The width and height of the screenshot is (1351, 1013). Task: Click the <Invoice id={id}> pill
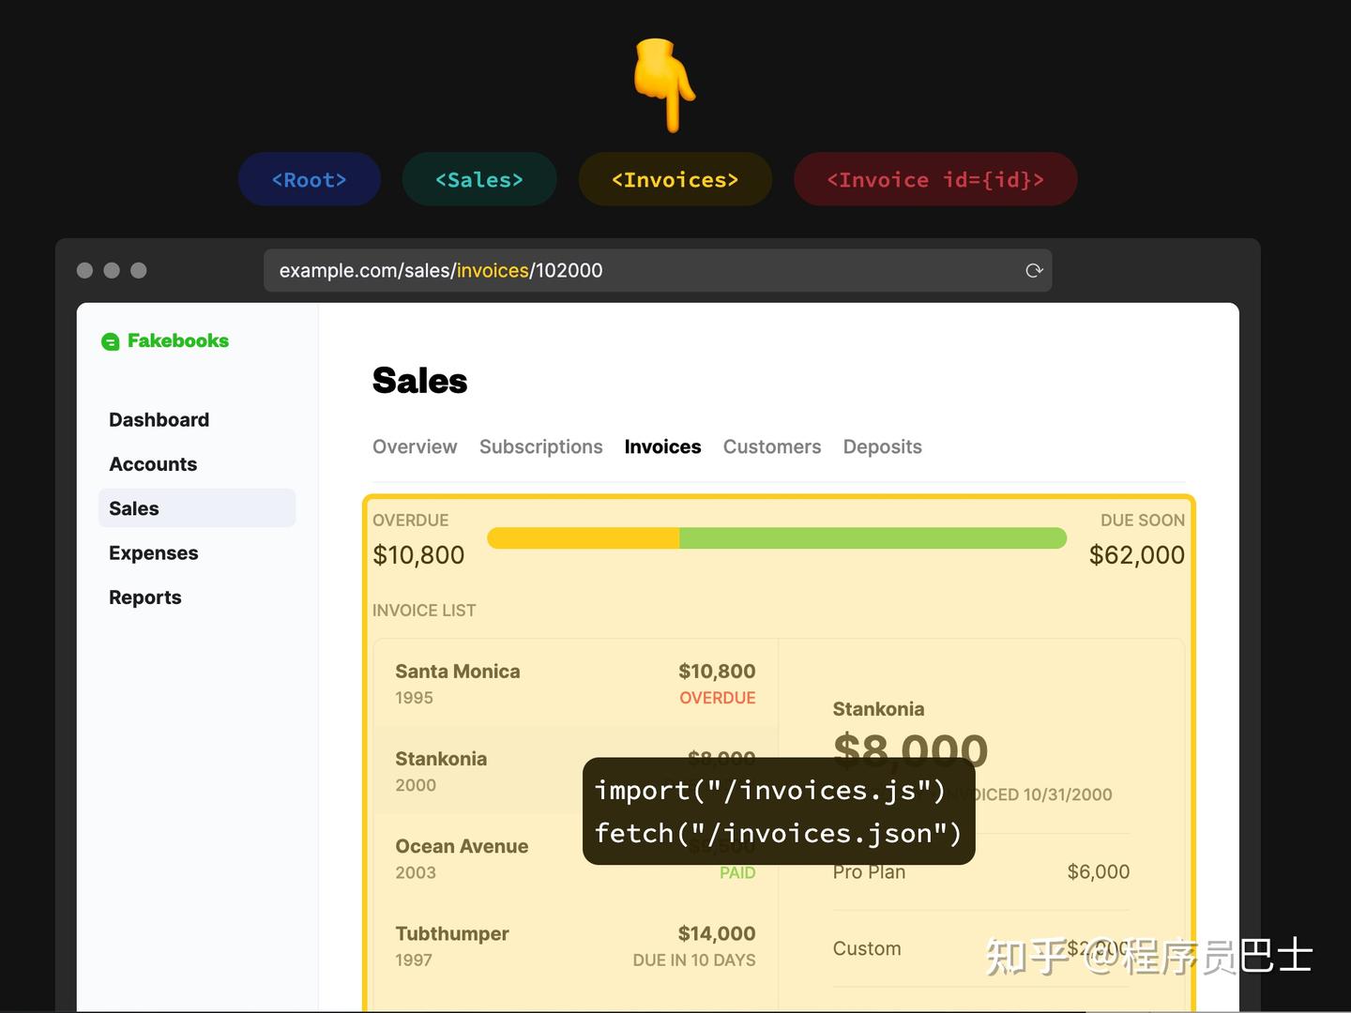935,179
